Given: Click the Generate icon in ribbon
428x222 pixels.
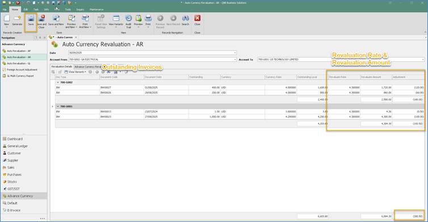Looking at the screenshot, I should click(17, 19).
